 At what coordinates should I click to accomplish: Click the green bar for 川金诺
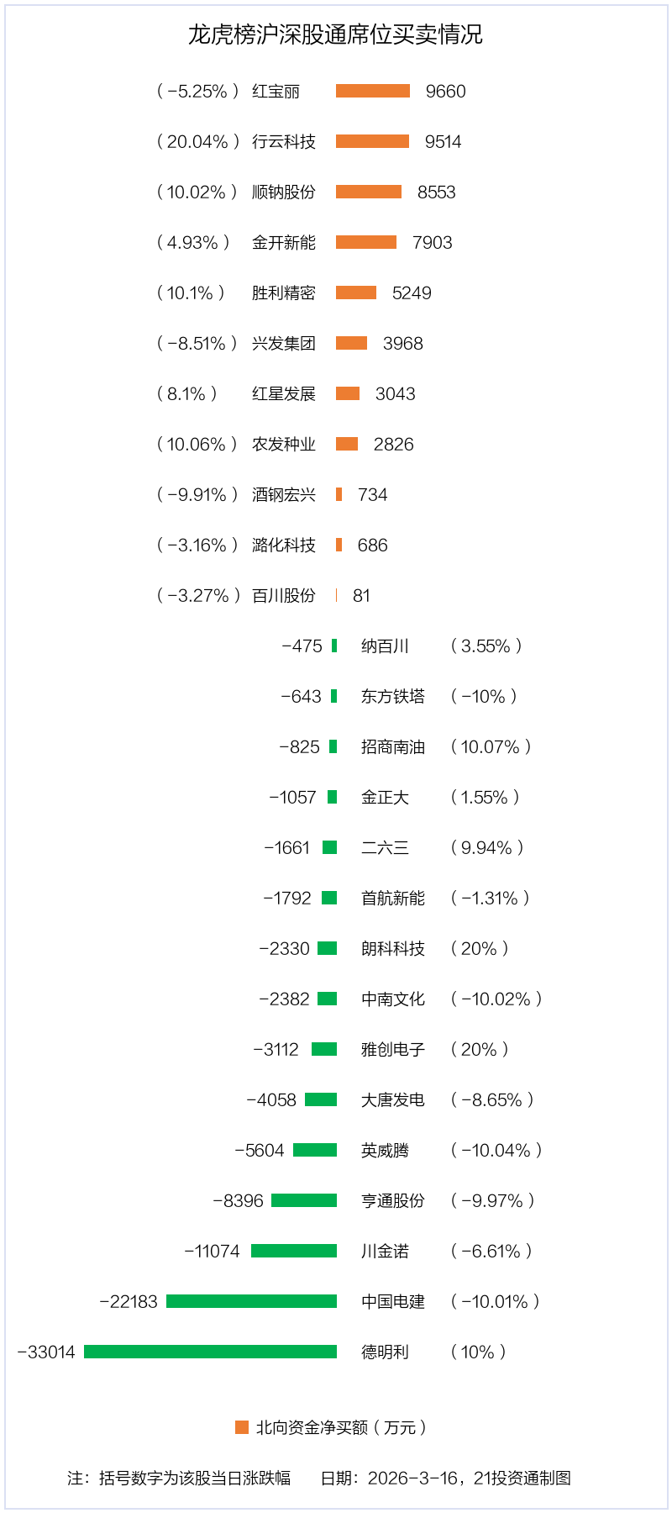tap(294, 1251)
